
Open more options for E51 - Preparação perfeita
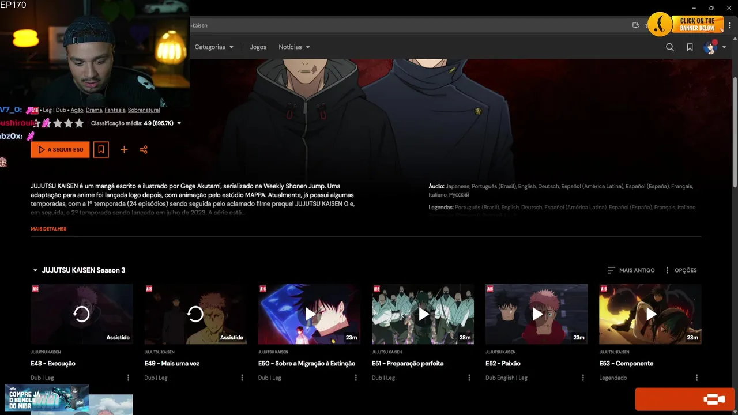[469, 378]
